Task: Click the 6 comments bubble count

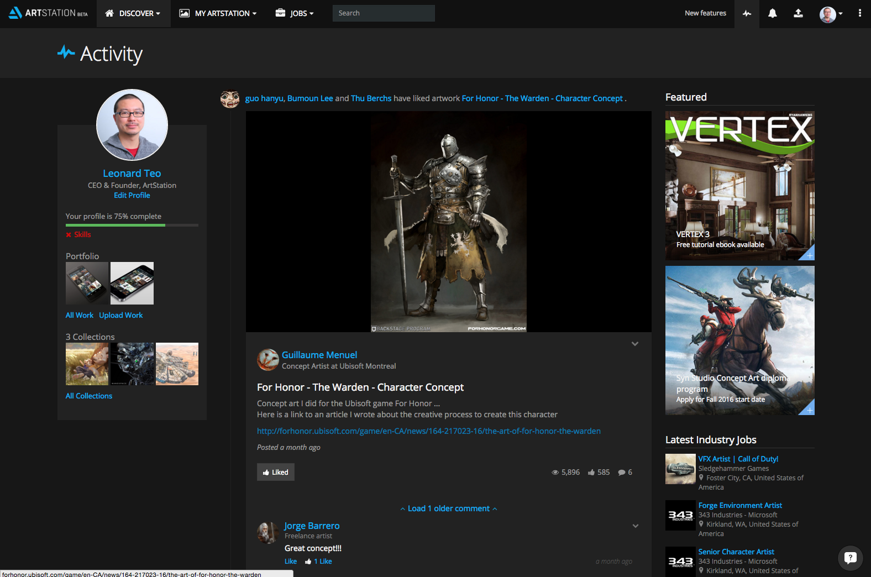Action: [x=625, y=472]
